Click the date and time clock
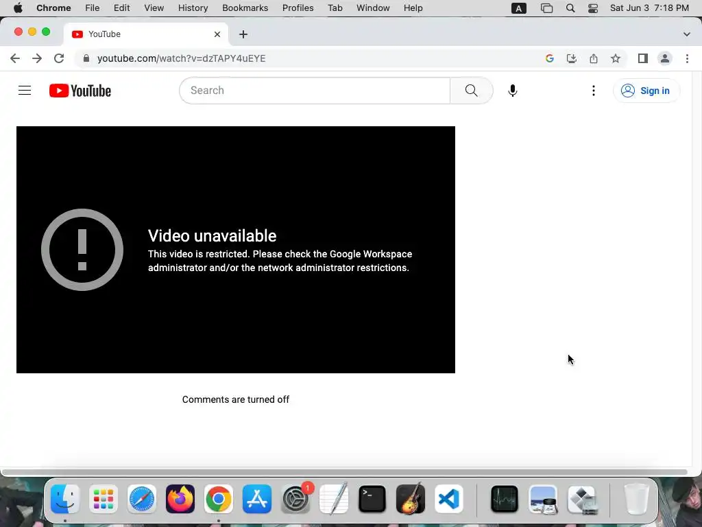This screenshot has height=527, width=702. pos(649,8)
